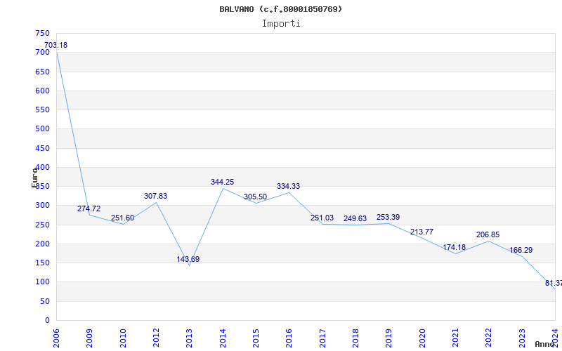
Task: Select the 2018 year tick label
Action: 355,338
